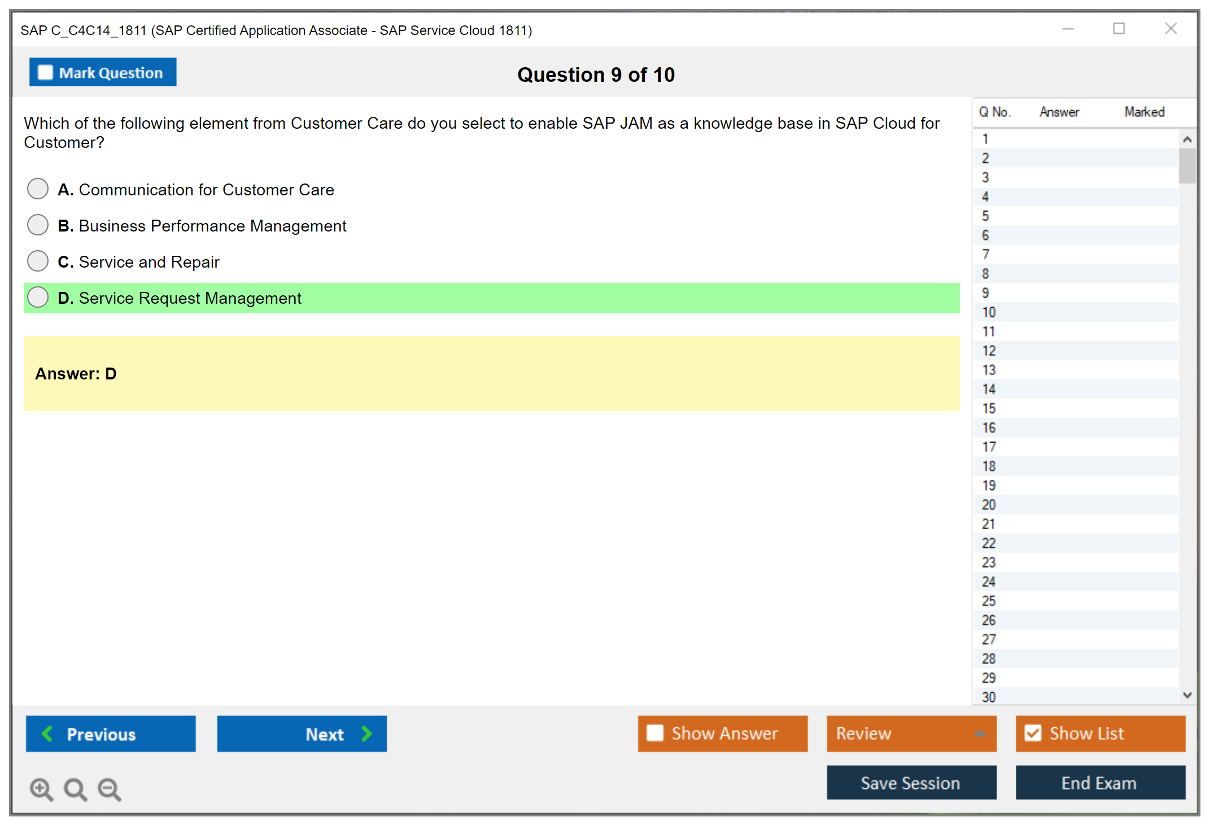Choose option D Service Request Management
Viewport: 1214px width, 830px height.
(38, 298)
